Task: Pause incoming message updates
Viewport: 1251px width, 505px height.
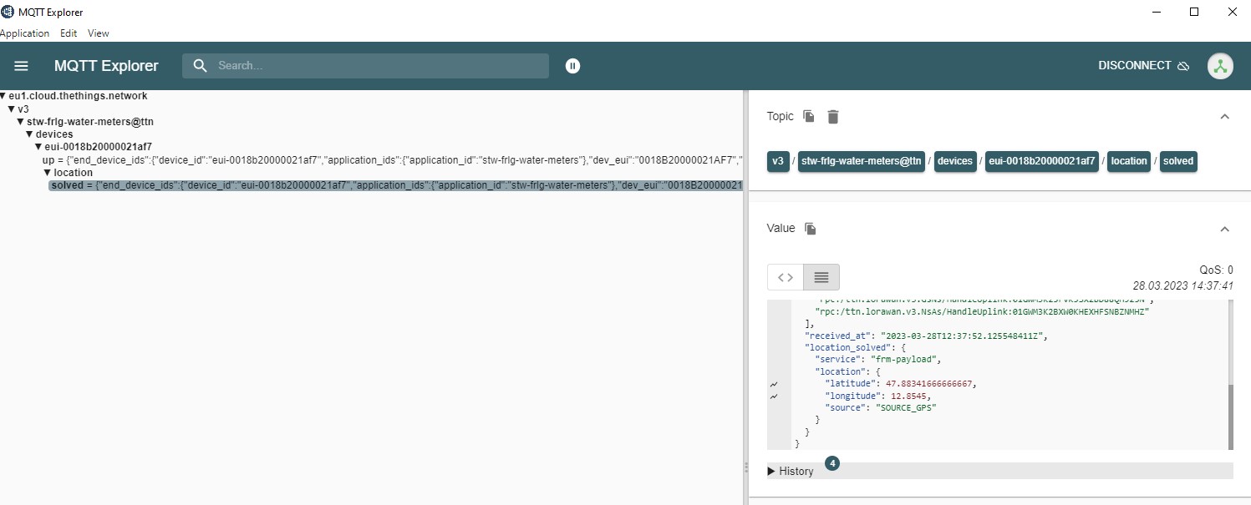Action: 572,66
